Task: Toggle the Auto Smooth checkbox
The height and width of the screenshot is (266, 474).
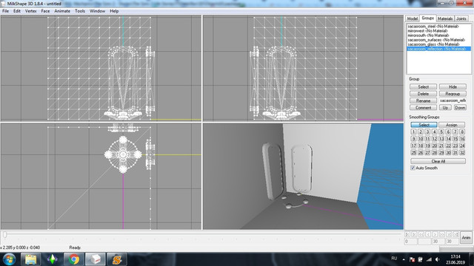Action: click(x=413, y=168)
